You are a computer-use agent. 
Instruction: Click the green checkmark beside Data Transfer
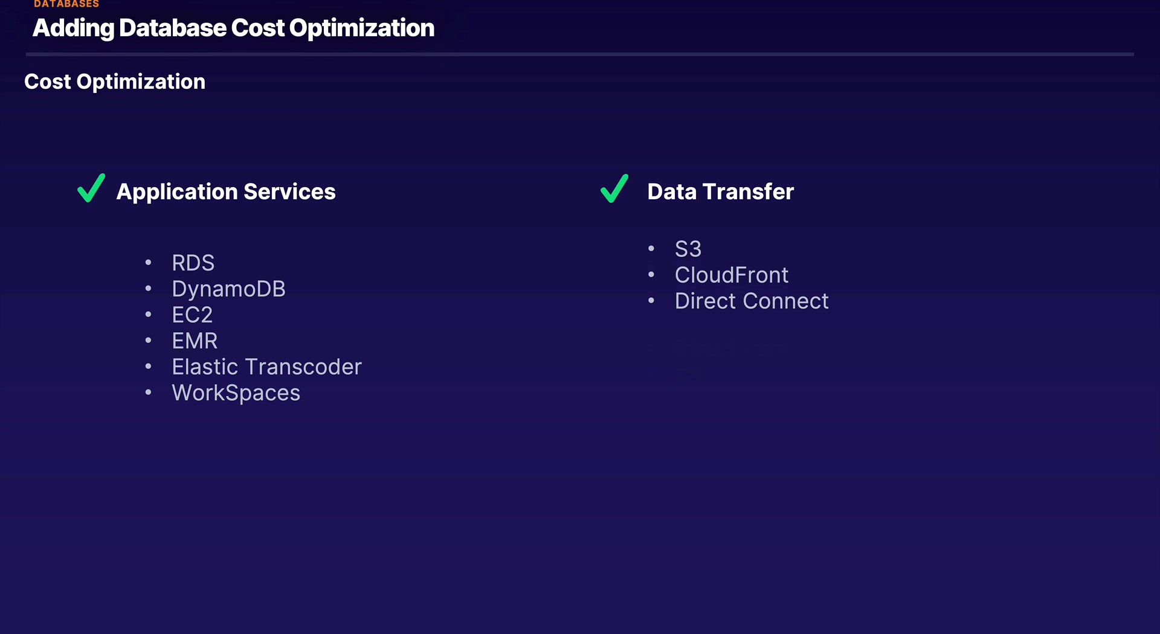614,188
